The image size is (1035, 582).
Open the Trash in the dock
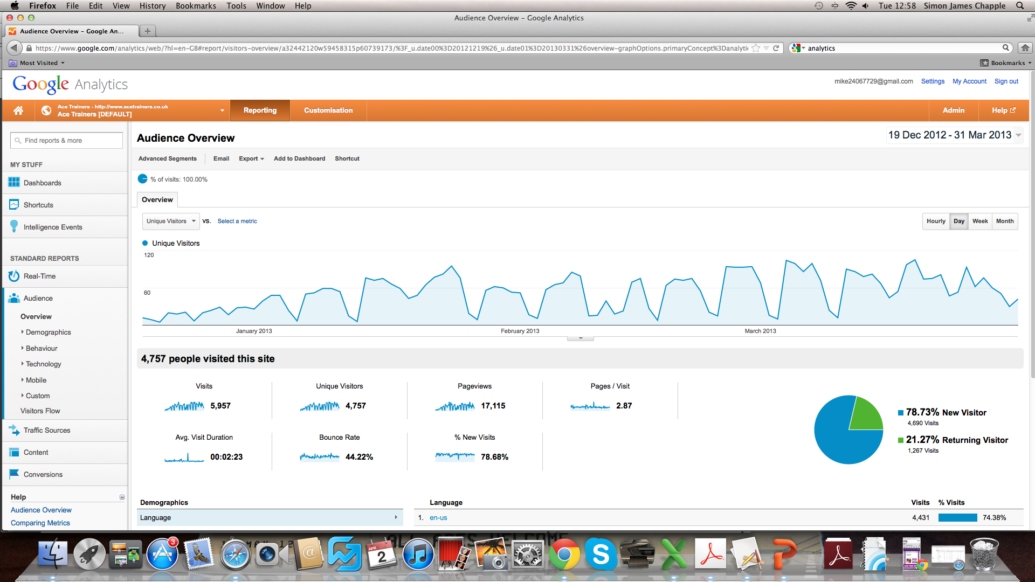tap(984, 554)
